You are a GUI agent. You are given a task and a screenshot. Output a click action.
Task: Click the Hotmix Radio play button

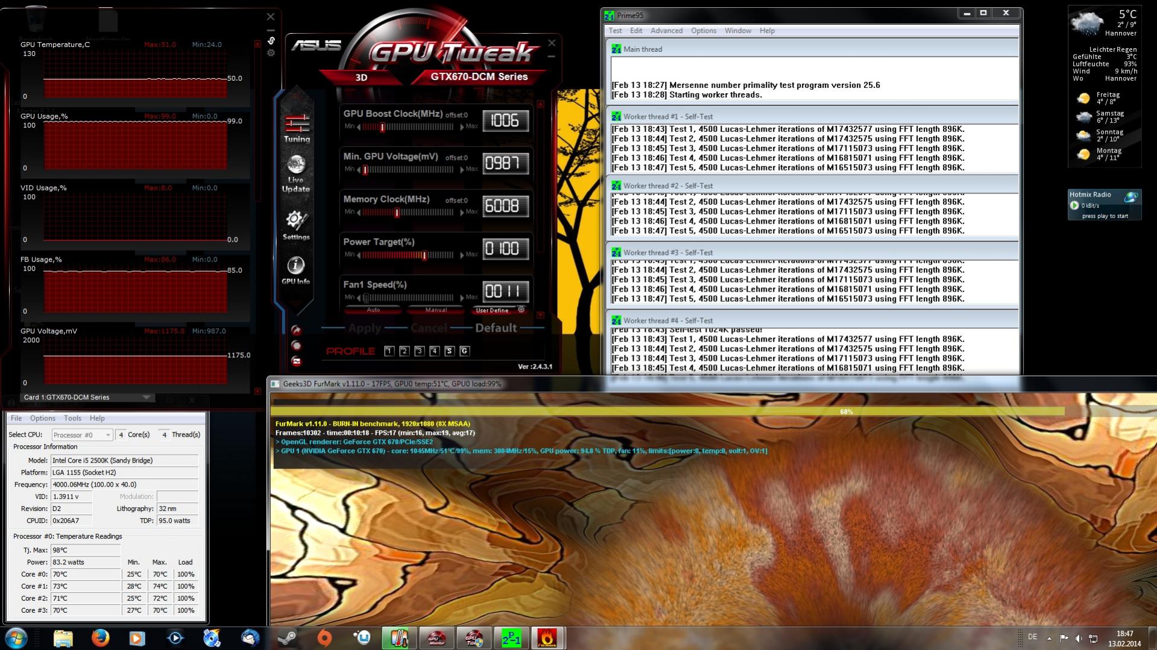coord(1074,205)
